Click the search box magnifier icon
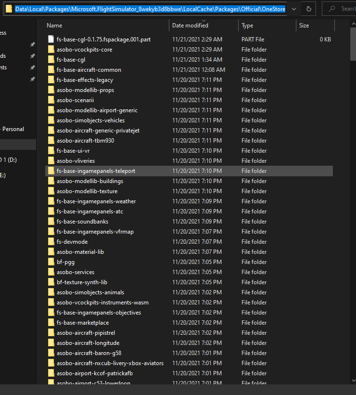This screenshot has height=395, width=356. pyautogui.click(x=331, y=9)
